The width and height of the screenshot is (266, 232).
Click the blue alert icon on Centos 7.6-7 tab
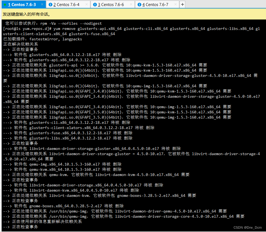pyautogui.click(x=139, y=5)
